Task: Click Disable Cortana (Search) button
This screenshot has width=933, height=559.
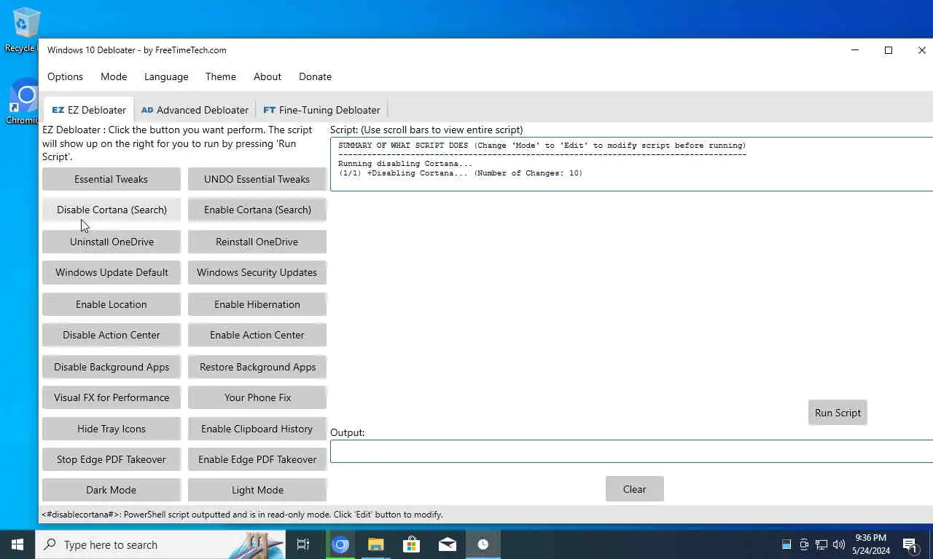Action: 111,210
